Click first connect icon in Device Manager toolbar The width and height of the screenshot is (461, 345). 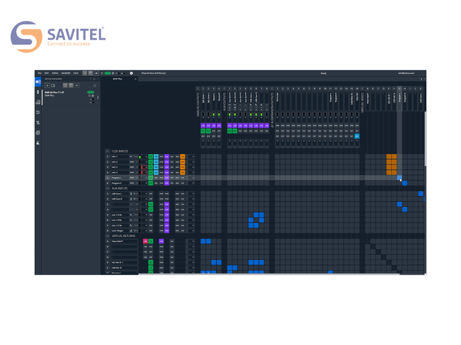pos(65,85)
